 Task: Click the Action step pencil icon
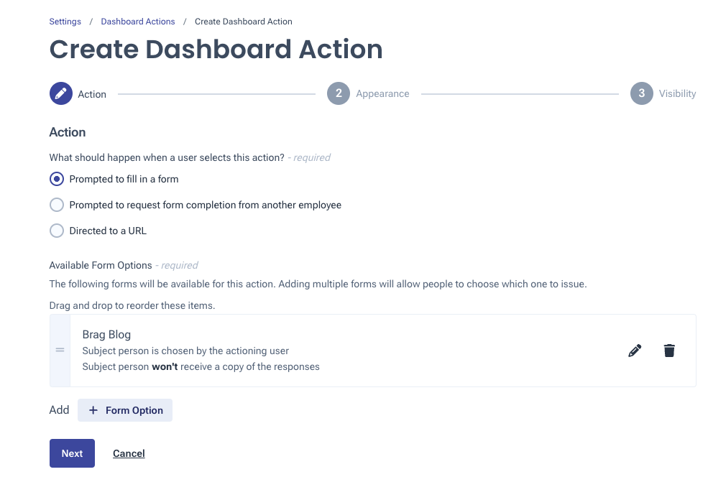pyautogui.click(x=61, y=93)
